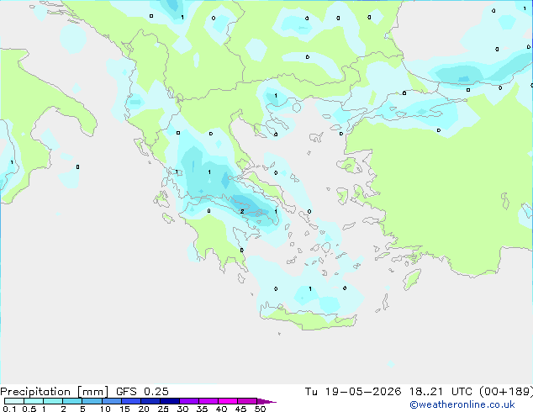533x412 pixels.
Task: Pick the 15–20 mm legend color swatch
Action: (x=130, y=401)
